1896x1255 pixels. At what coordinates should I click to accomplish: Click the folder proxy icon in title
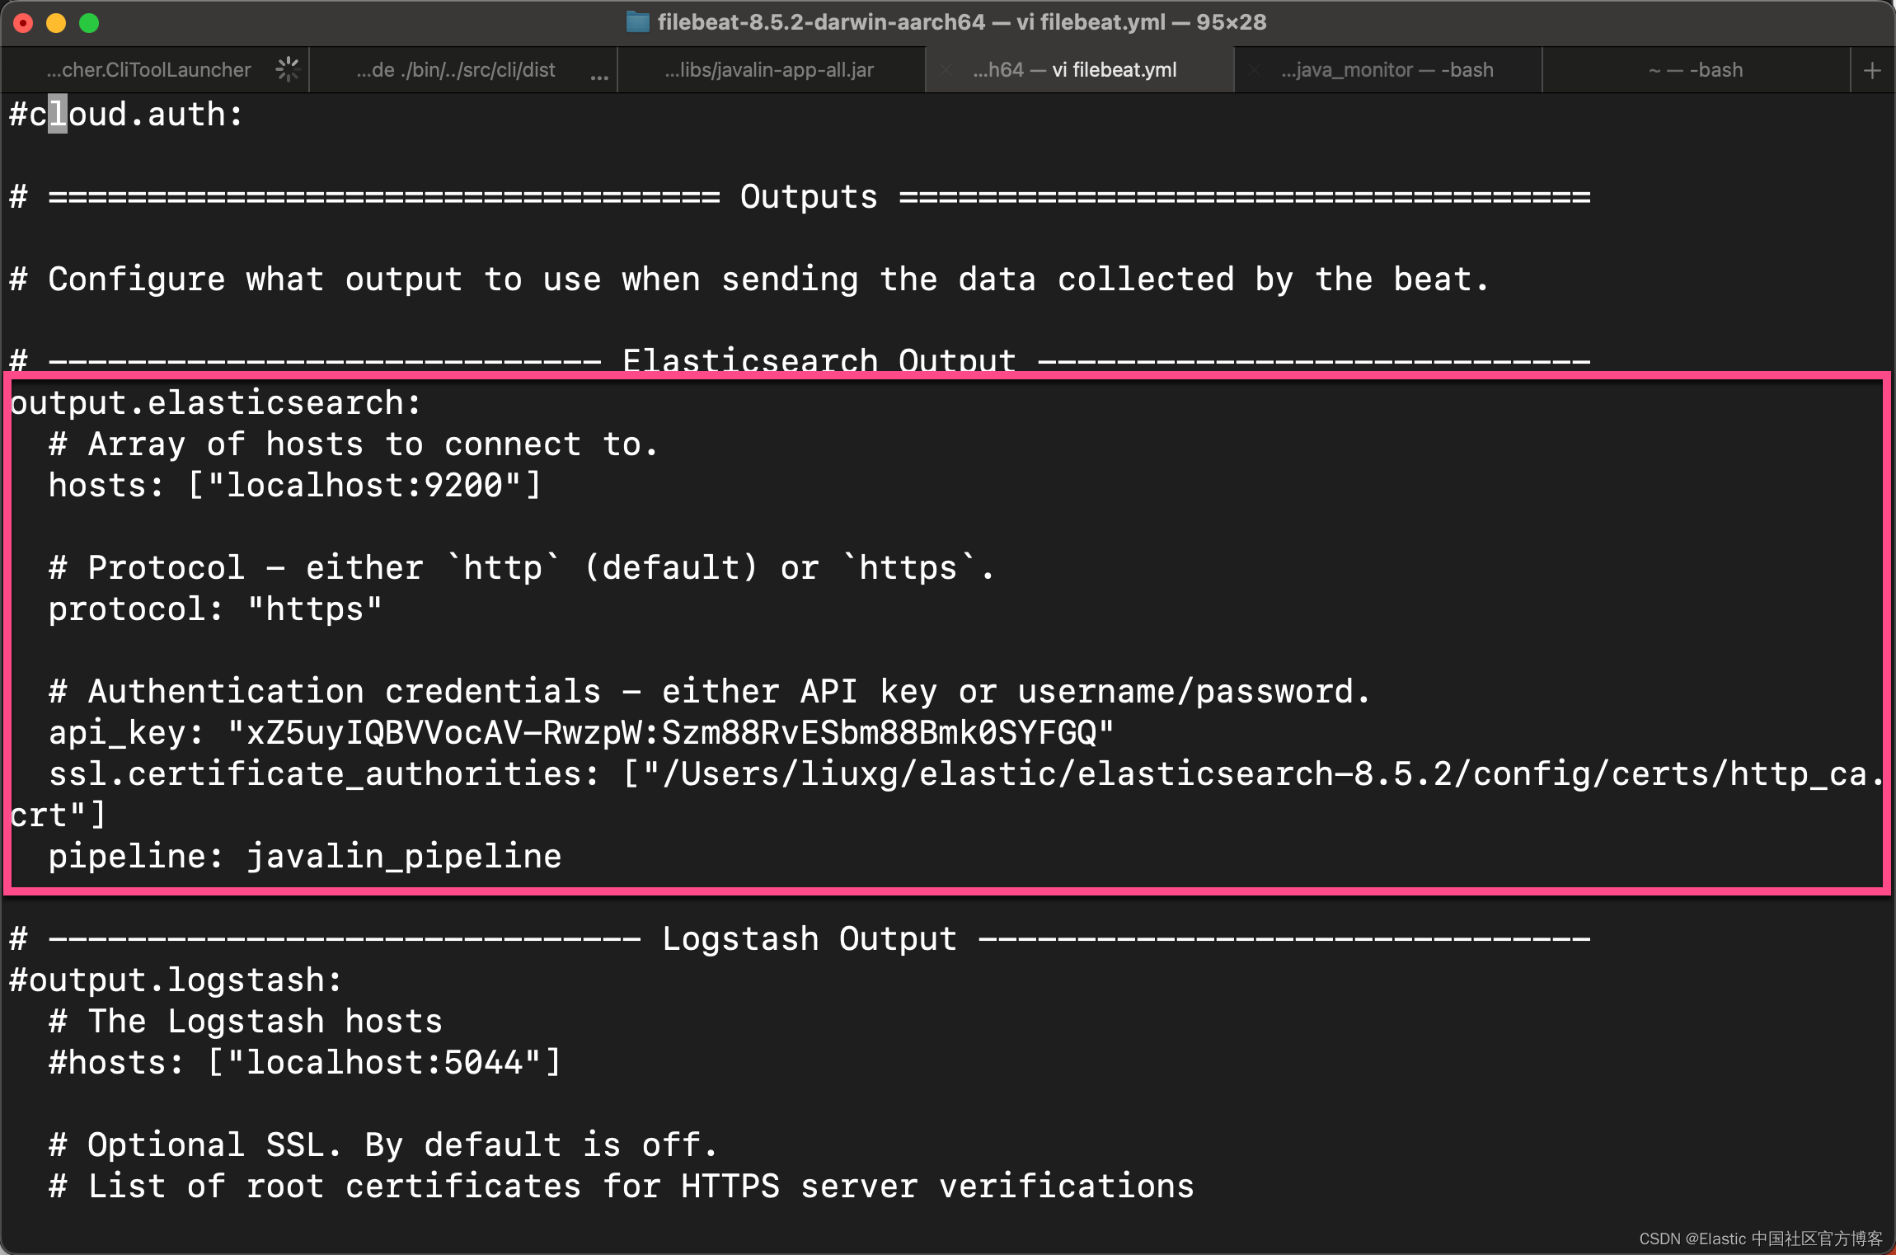(x=637, y=22)
